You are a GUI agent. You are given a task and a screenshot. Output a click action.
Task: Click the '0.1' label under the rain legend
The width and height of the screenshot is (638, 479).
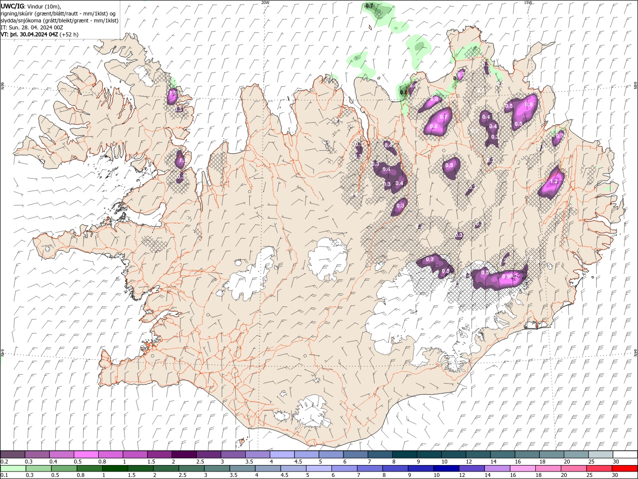click(x=4, y=476)
